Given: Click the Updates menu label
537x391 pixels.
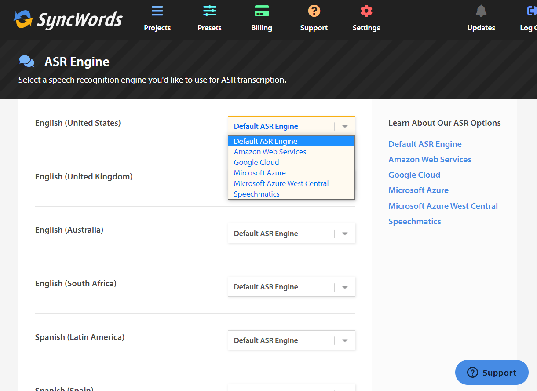Looking at the screenshot, I should coord(481,28).
